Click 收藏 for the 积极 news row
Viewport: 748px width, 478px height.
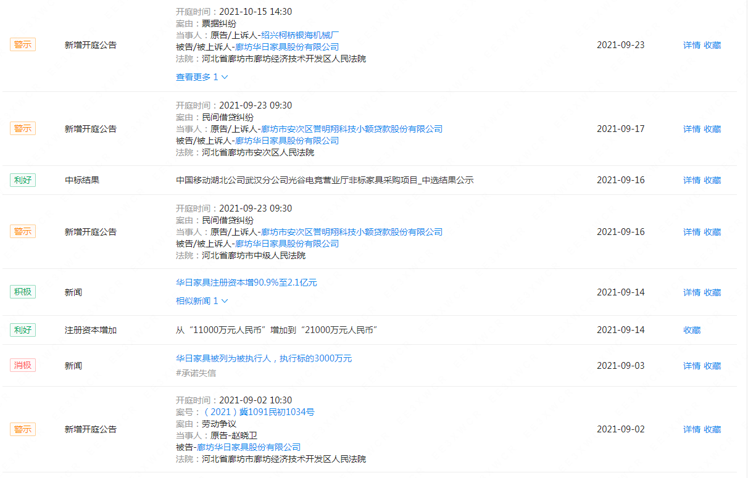712,292
